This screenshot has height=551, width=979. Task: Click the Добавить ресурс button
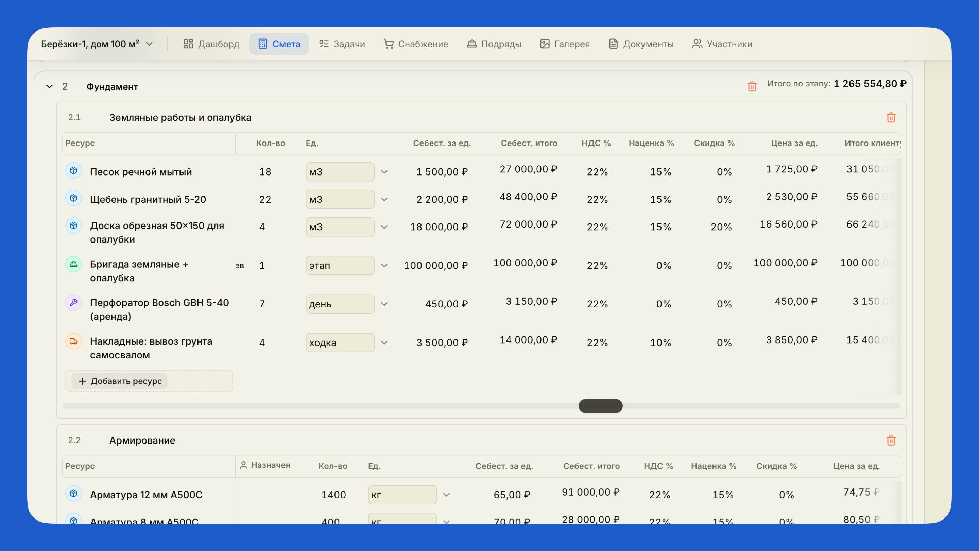click(120, 381)
